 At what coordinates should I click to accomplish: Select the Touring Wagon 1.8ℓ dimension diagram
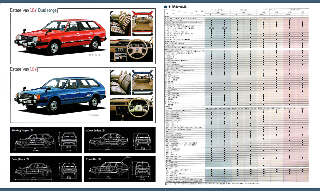(46, 140)
